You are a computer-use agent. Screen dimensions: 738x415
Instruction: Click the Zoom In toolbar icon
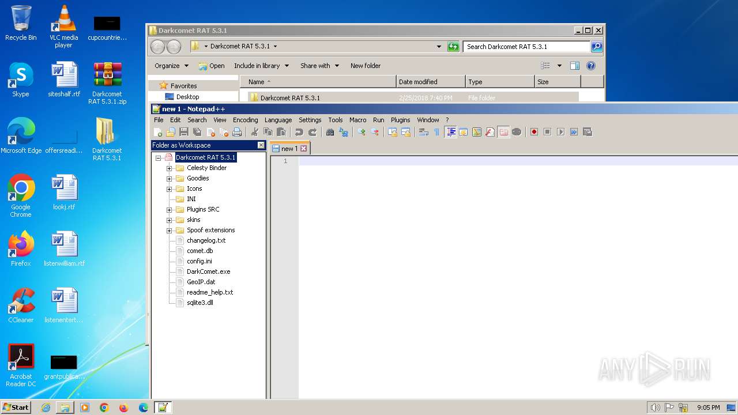[x=361, y=132]
